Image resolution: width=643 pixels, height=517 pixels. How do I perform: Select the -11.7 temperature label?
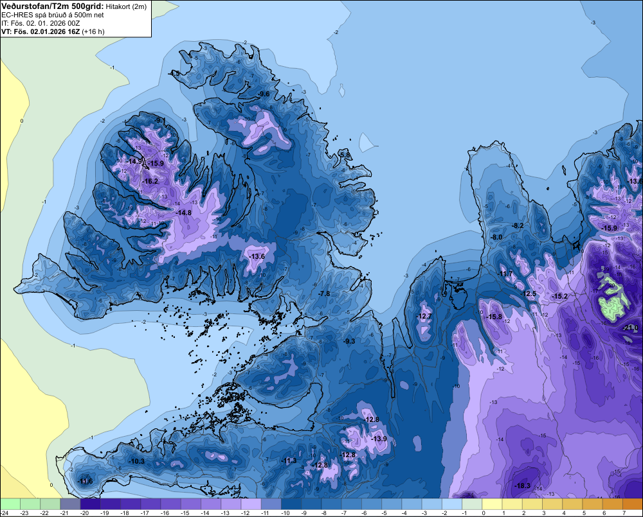coord(505,273)
